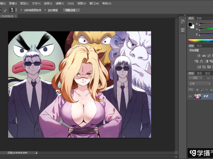
Task: Switch to the 通道 tab
Action: tap(199, 73)
